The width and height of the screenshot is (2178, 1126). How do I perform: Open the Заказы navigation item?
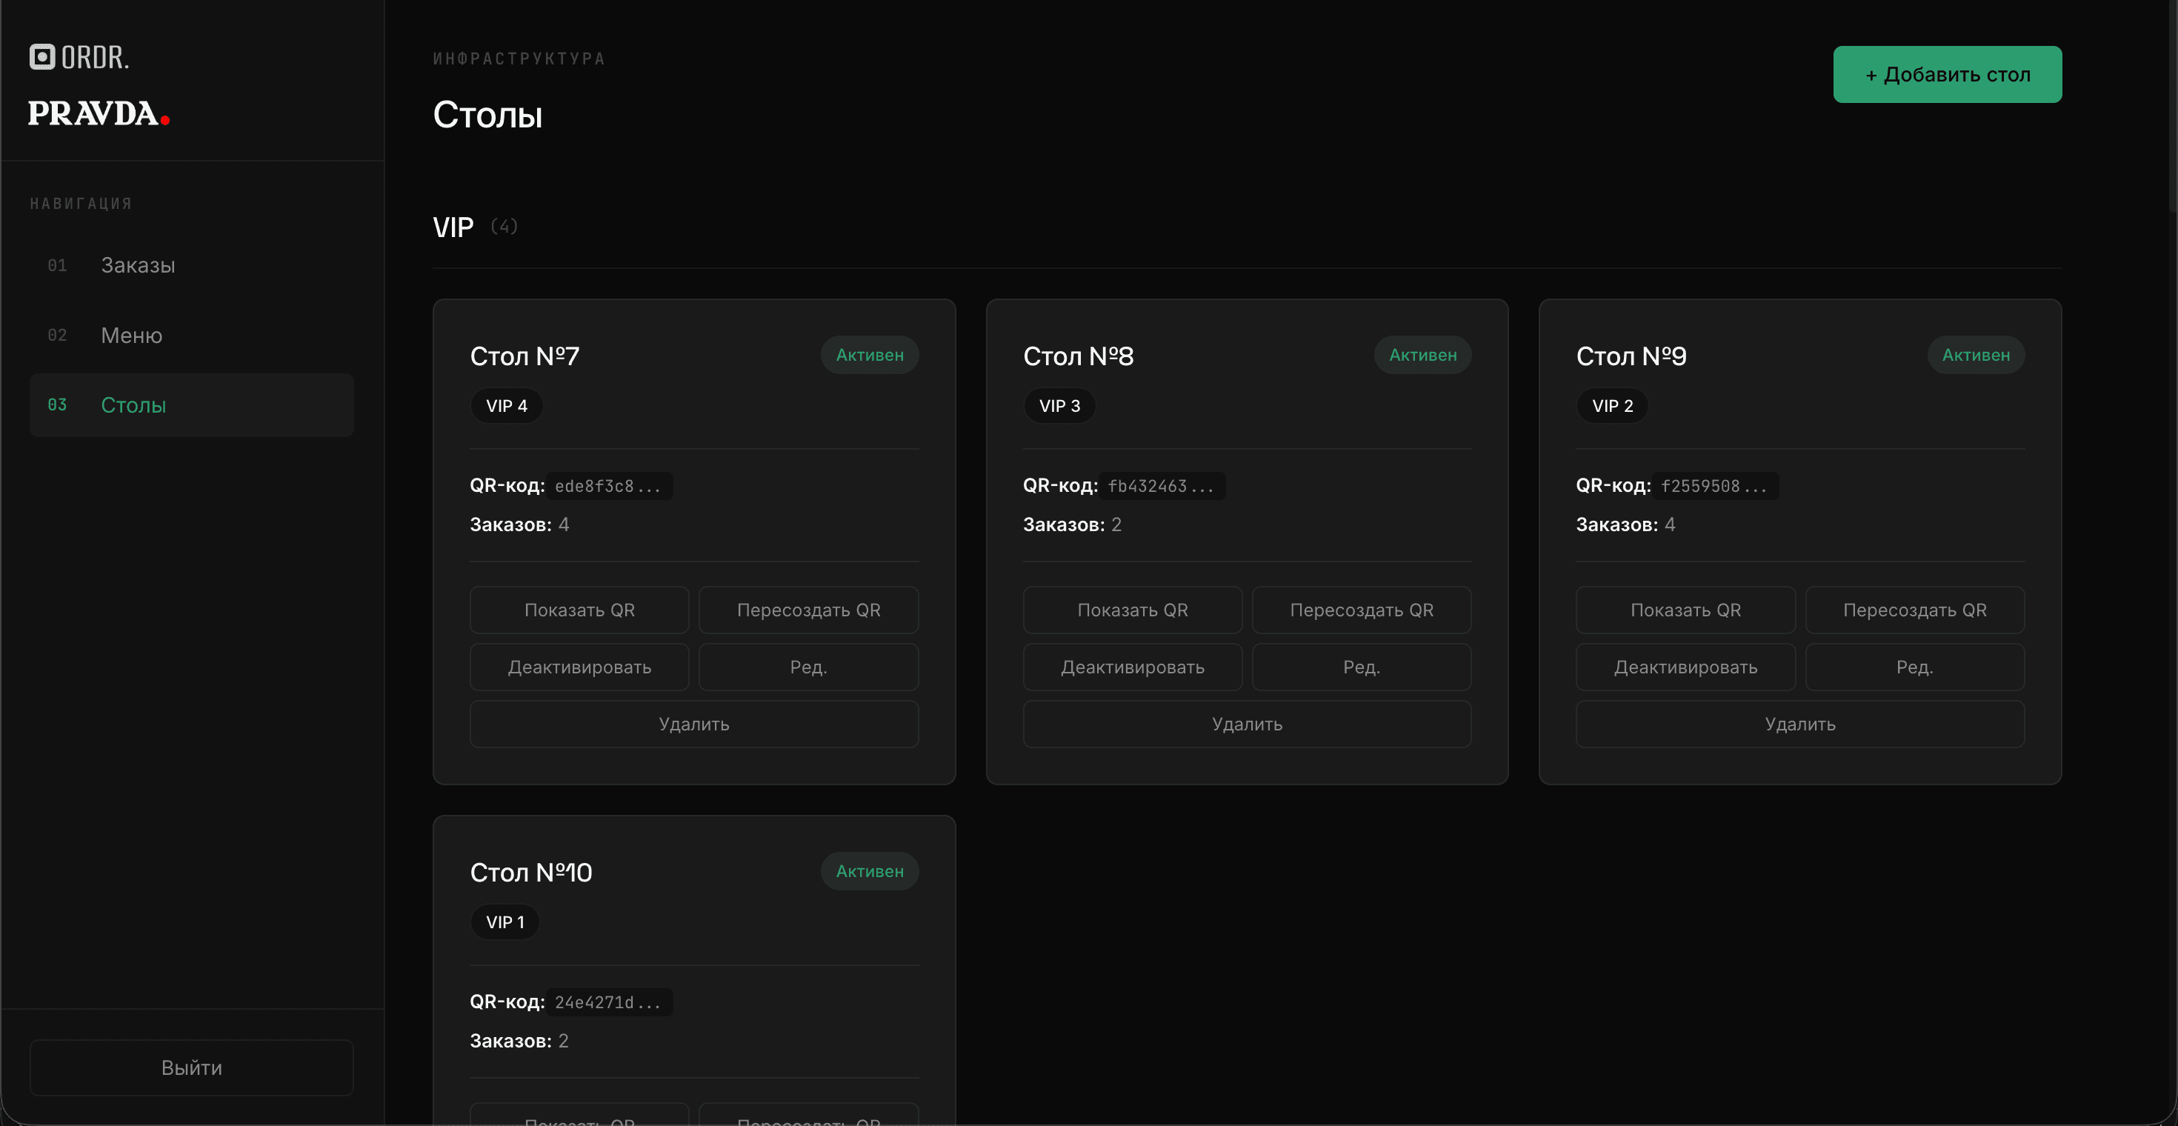[138, 265]
